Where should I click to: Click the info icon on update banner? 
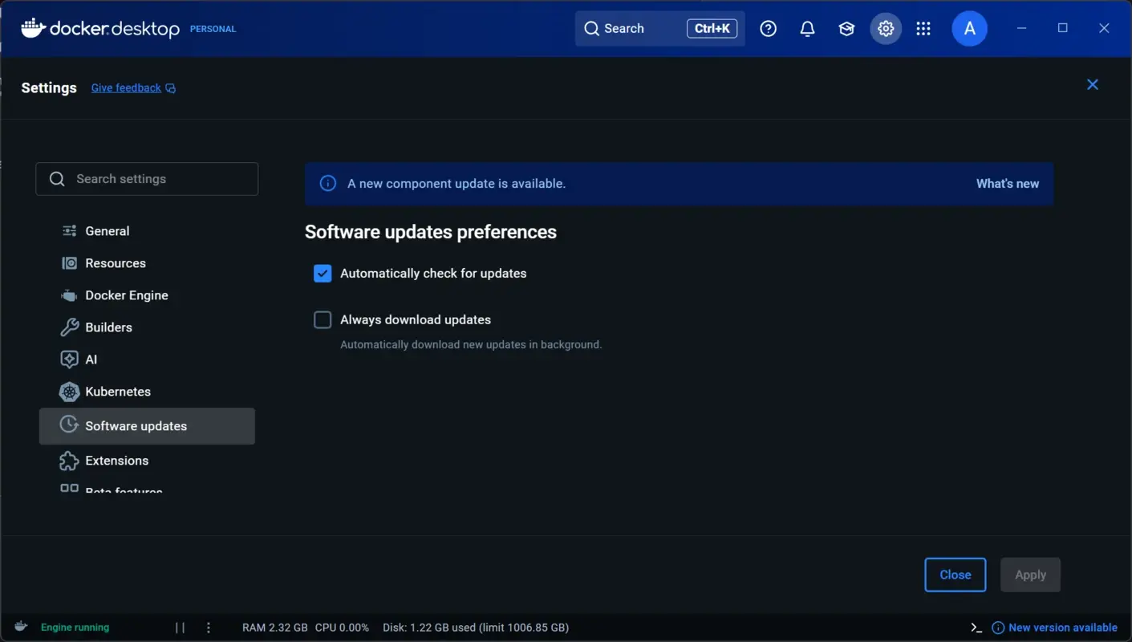pos(327,183)
